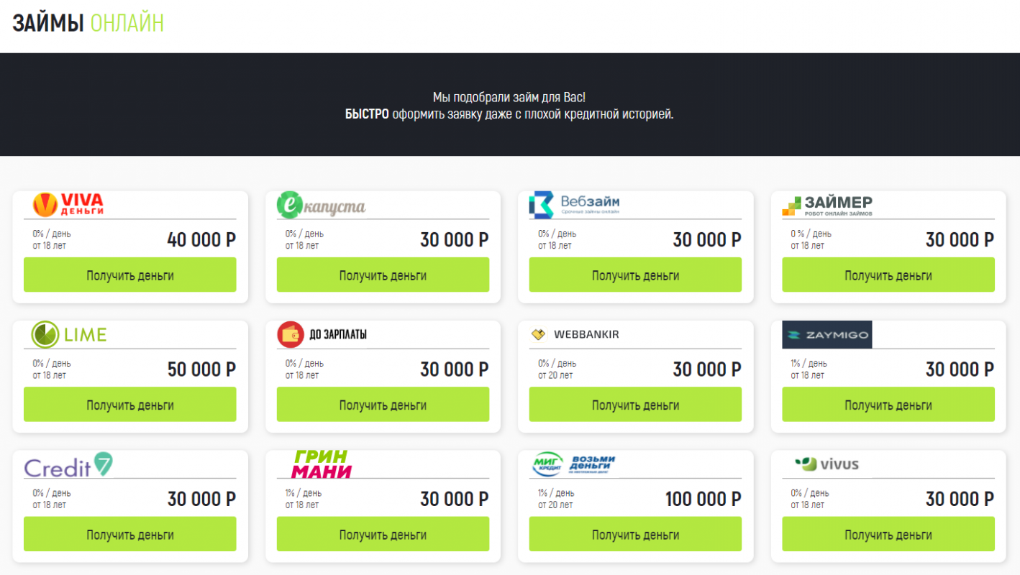The height and width of the screenshot is (575, 1020).
Task: Click the МигКредит Возьми деньги logo
Action: coord(575,465)
